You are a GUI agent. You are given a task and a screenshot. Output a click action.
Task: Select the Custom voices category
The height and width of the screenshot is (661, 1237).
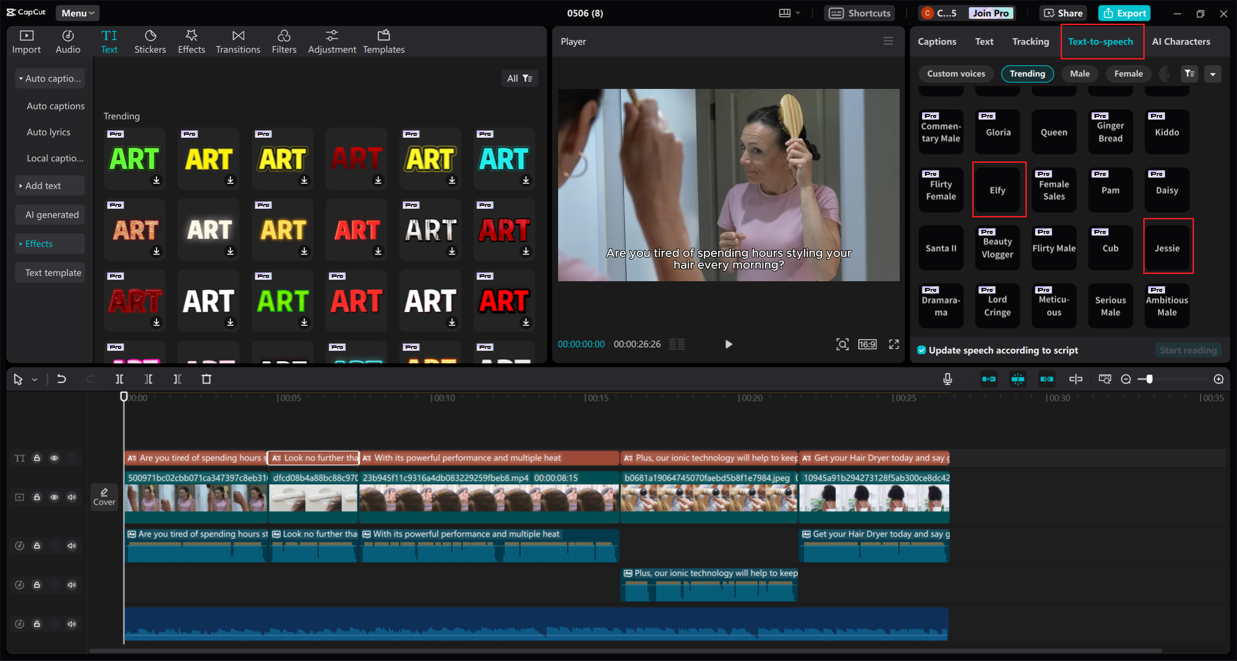click(x=956, y=73)
